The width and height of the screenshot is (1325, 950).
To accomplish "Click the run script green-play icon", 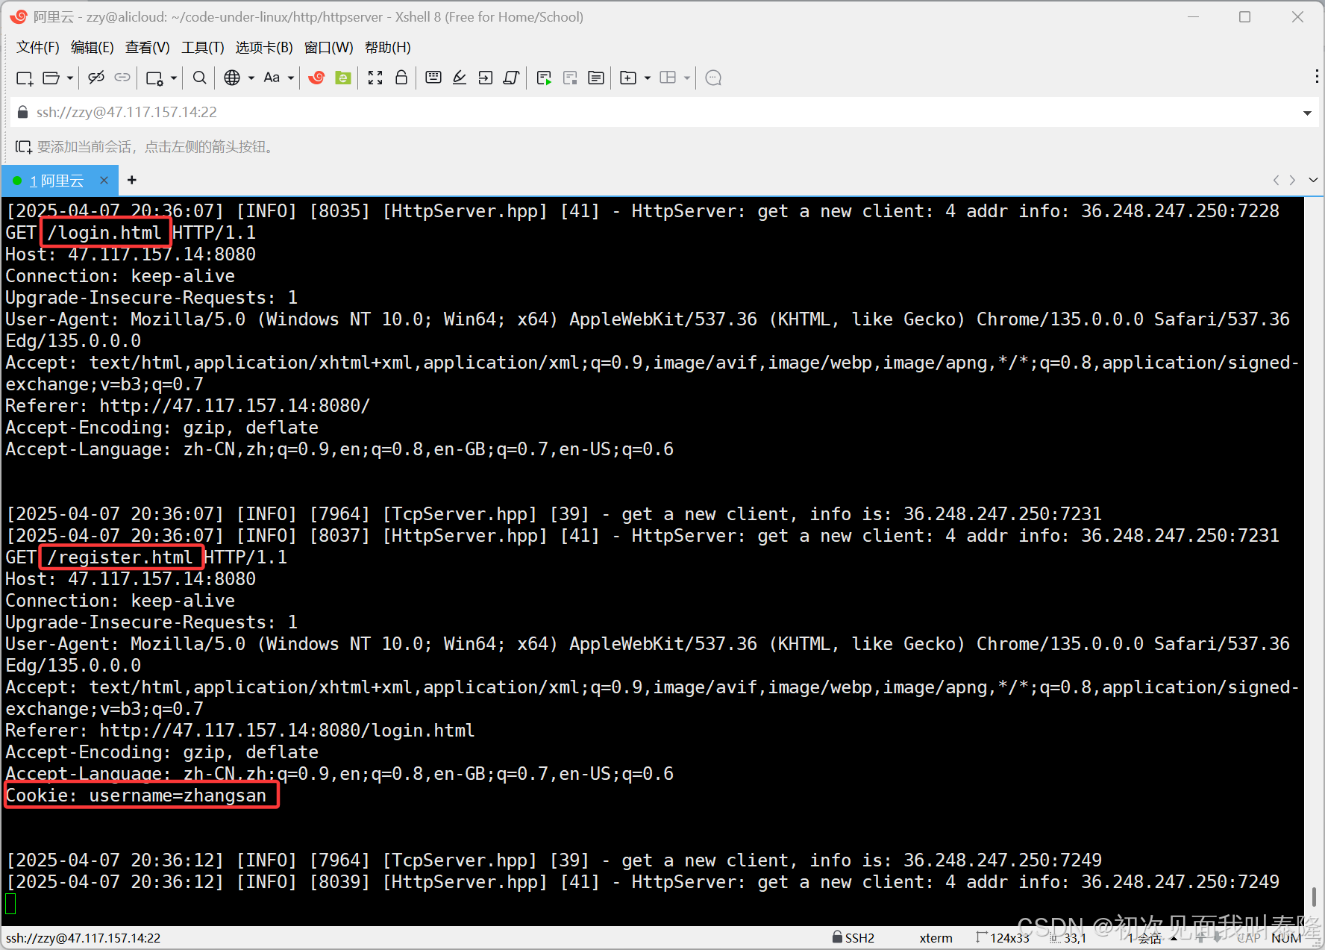I will 545,78.
